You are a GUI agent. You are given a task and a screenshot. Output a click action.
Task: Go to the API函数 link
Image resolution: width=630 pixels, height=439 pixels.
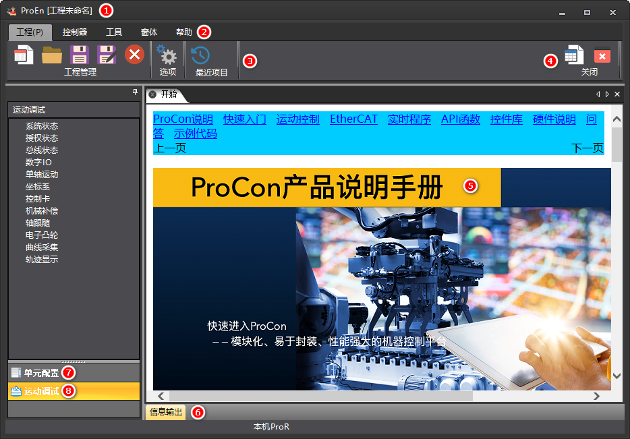pos(461,119)
